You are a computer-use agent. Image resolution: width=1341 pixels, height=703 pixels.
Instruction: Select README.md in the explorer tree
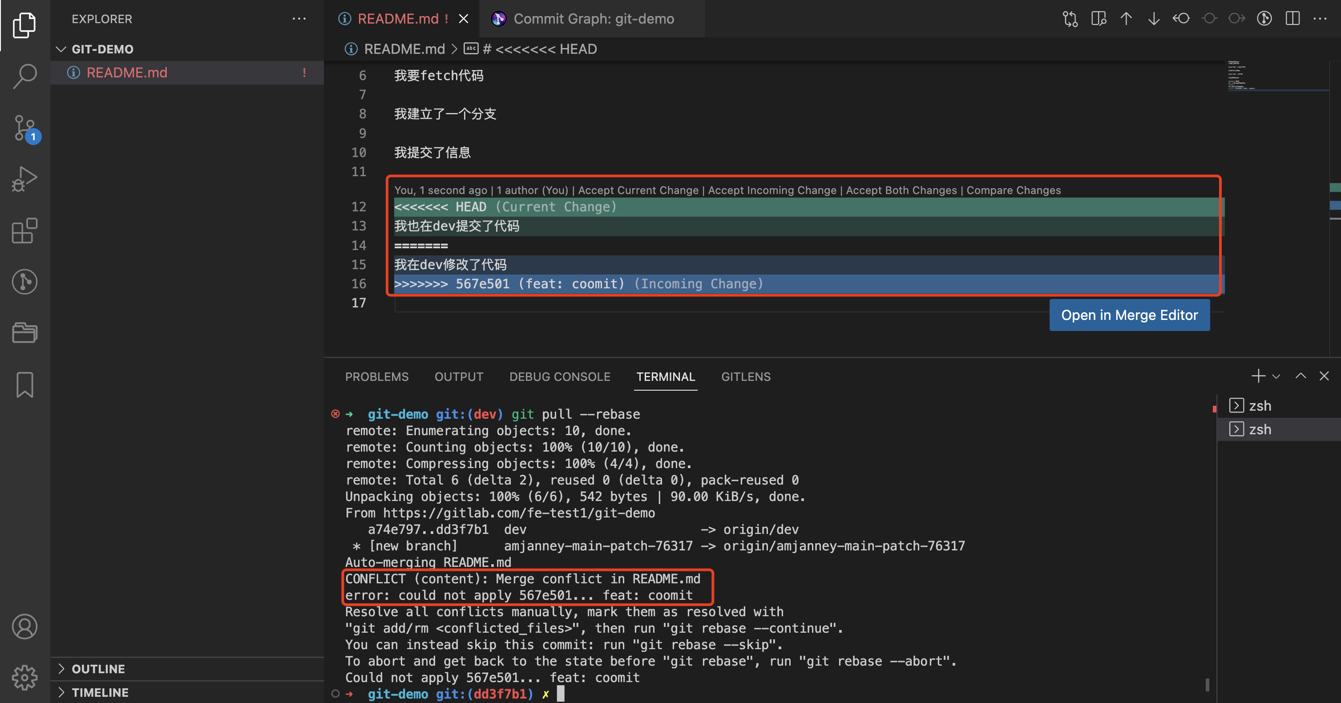pyautogui.click(x=127, y=73)
